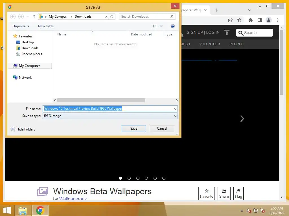Open the Save as type dropdown

(110, 116)
